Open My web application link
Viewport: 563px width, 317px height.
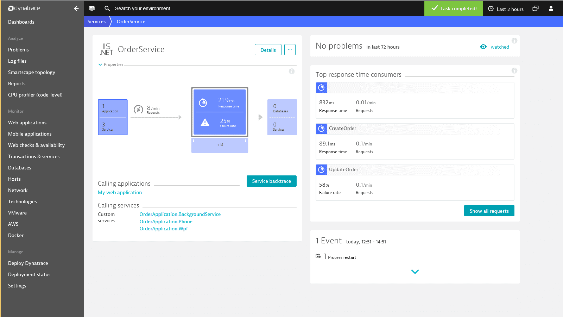click(120, 192)
